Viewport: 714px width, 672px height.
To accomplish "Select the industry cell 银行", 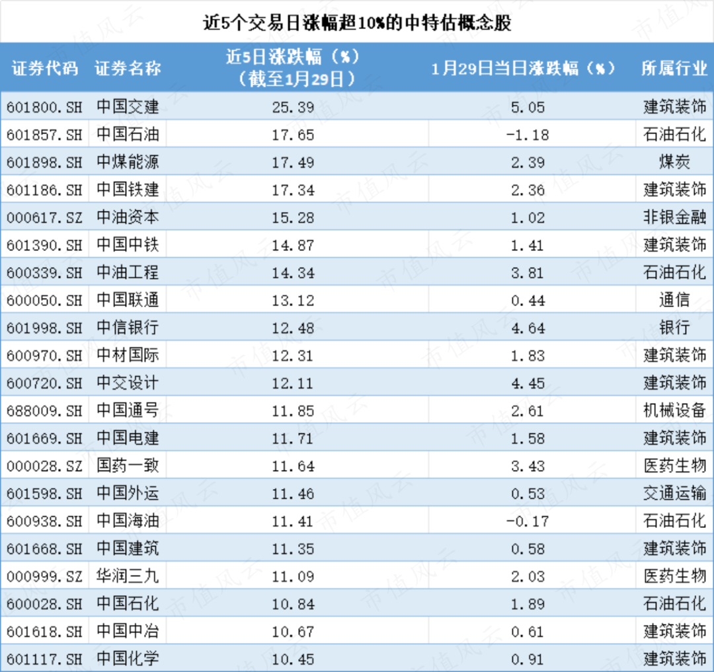I will coord(674,328).
